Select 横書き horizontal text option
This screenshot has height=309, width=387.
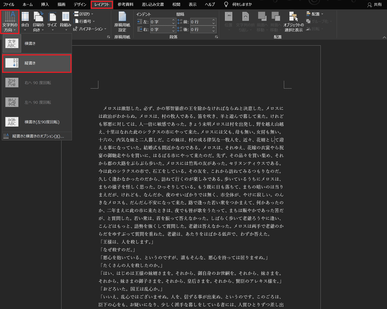click(x=36, y=43)
